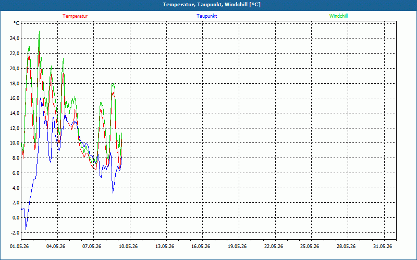The height and width of the screenshot is (260, 417).
Task: Click the 4,0 y-axis value
Action: coord(16,188)
